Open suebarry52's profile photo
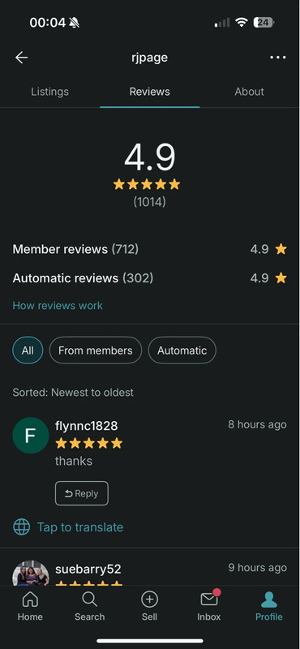Image resolution: width=300 pixels, height=649 pixels. (31, 574)
